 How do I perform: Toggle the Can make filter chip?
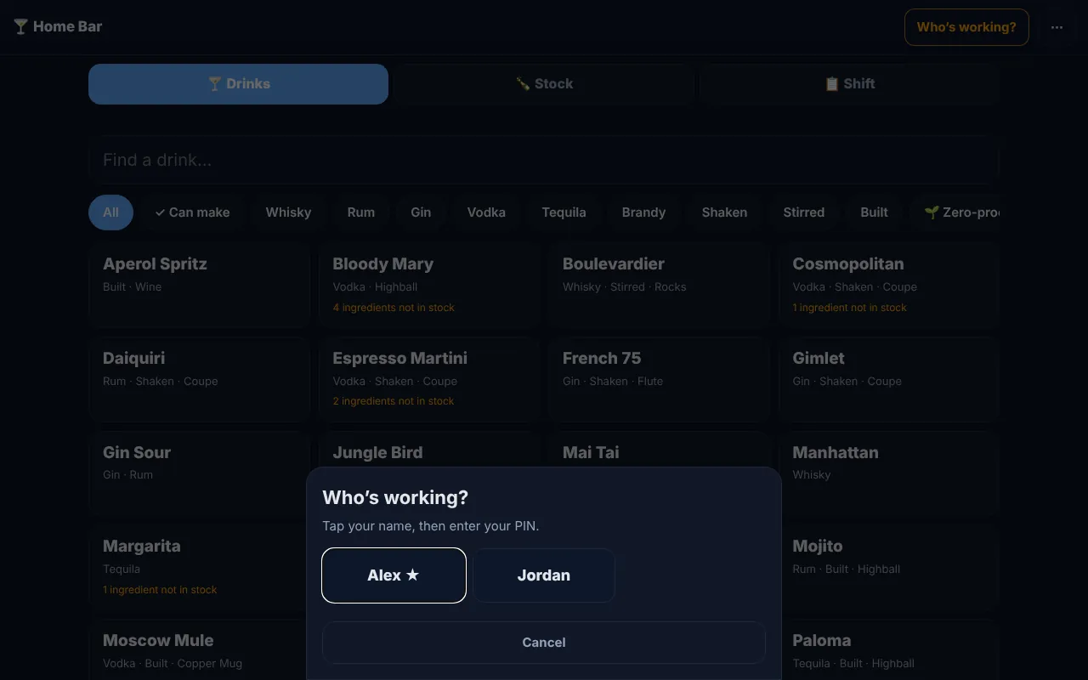[x=193, y=212]
